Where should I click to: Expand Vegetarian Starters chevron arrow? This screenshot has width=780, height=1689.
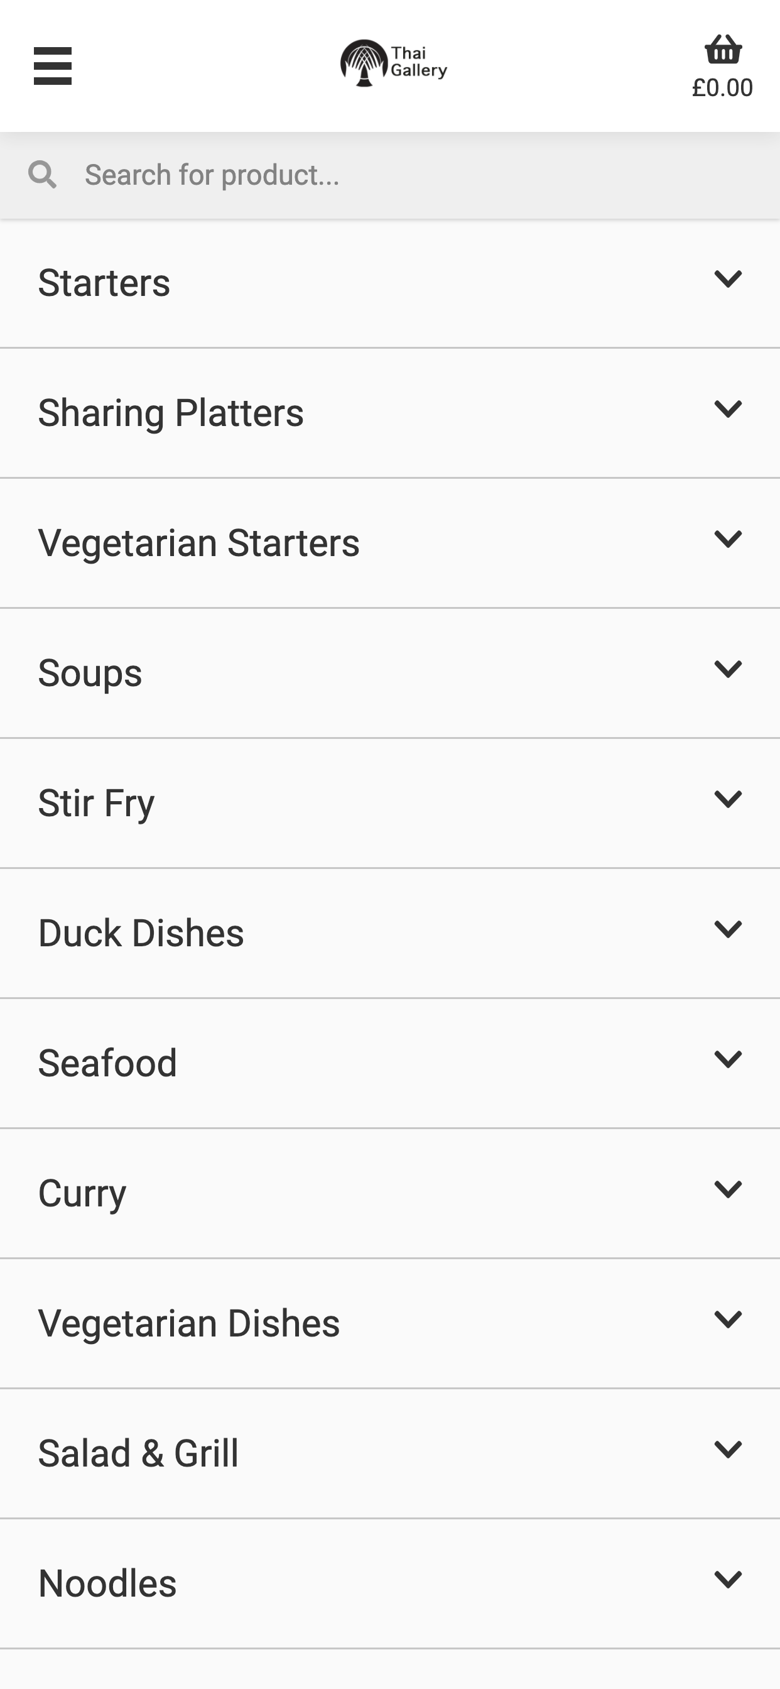[728, 539]
